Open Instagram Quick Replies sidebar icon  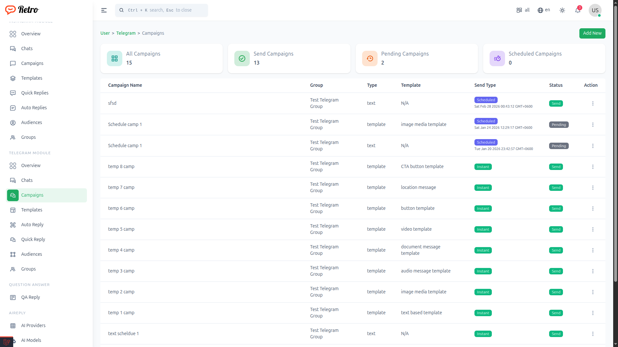point(13,93)
